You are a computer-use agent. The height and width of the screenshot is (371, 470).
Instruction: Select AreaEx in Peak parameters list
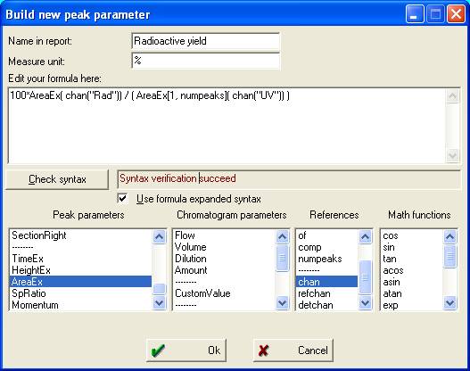[81, 282]
